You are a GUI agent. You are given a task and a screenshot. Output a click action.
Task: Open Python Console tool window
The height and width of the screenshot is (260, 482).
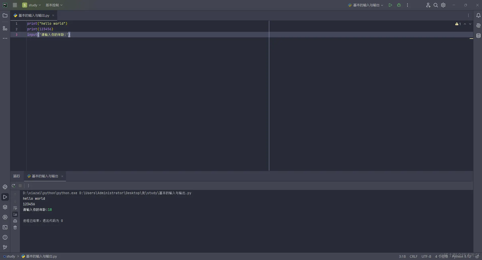[x=5, y=187]
